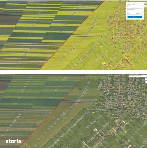Click the second map tool icon beside search panel

(145, 6)
